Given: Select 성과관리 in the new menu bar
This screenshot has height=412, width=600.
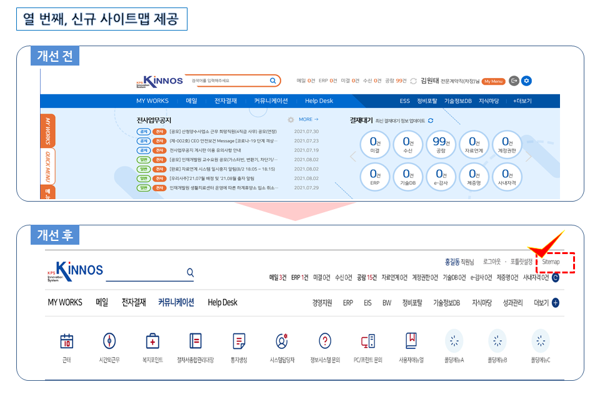Looking at the screenshot, I should [x=512, y=303].
